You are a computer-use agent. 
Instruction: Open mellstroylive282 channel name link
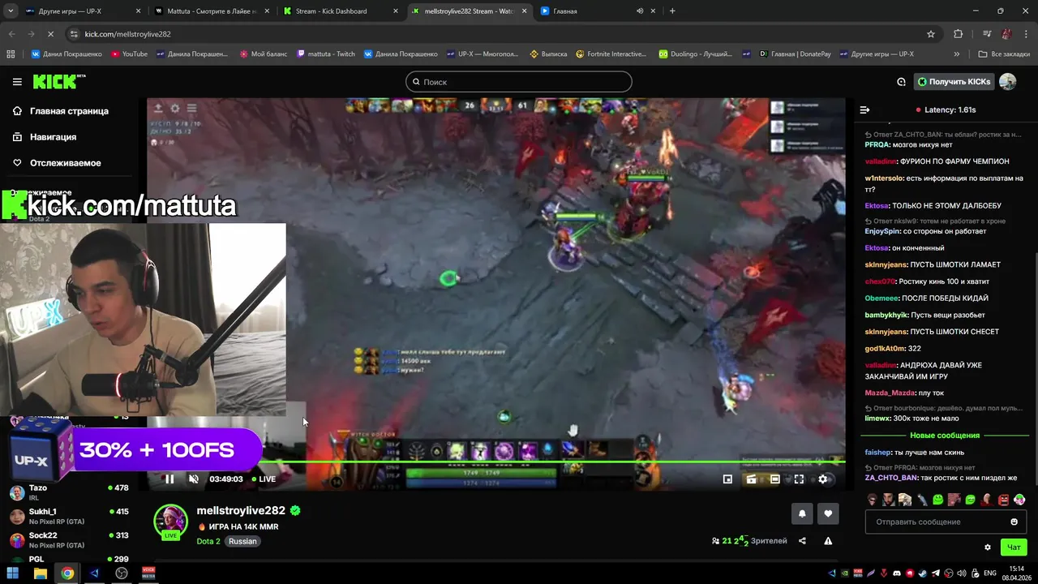241,511
